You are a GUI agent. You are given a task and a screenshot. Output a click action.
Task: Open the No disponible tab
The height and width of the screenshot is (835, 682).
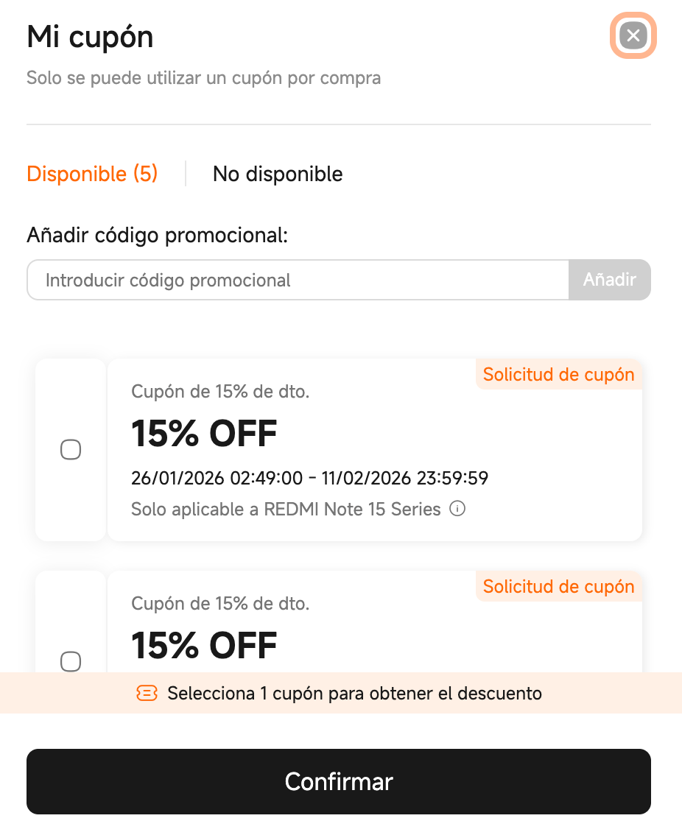[x=278, y=174]
